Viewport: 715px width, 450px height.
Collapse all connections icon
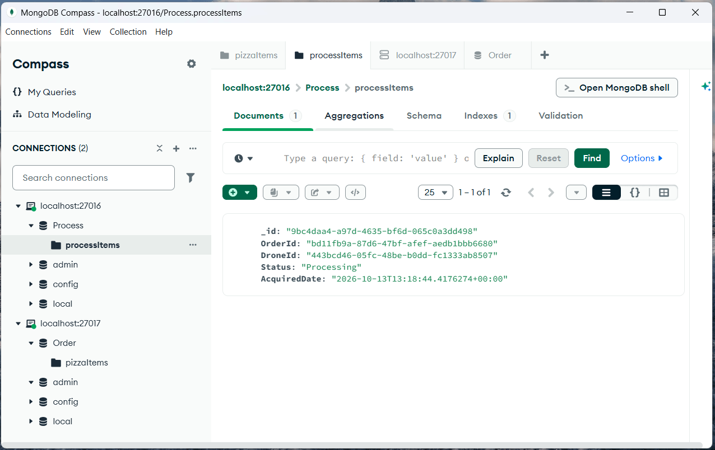pyautogui.click(x=160, y=148)
